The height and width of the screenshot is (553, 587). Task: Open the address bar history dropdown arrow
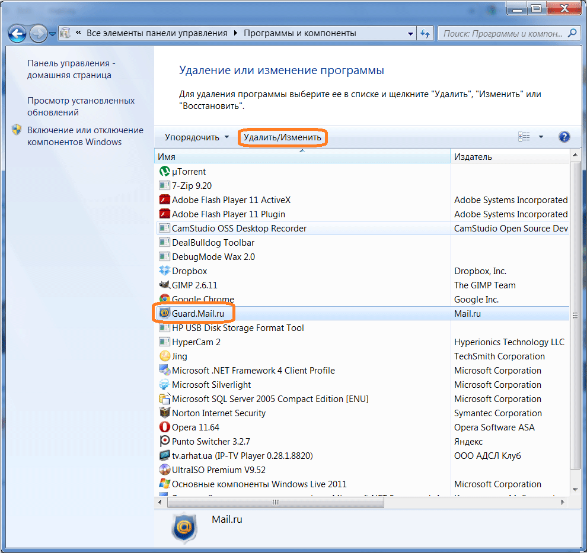coord(410,34)
